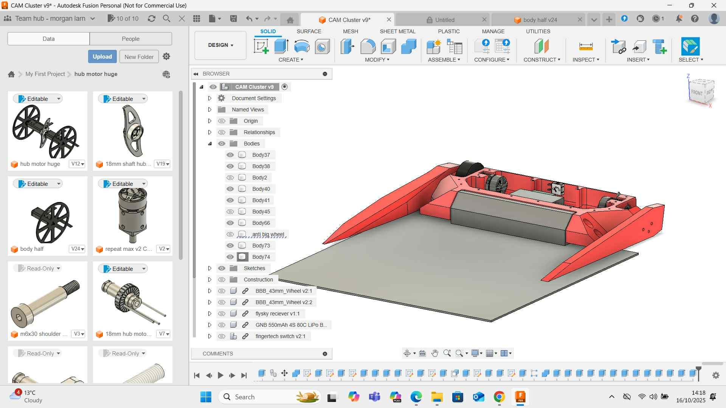Click the New Folder button
The image size is (726, 408).
(139, 57)
